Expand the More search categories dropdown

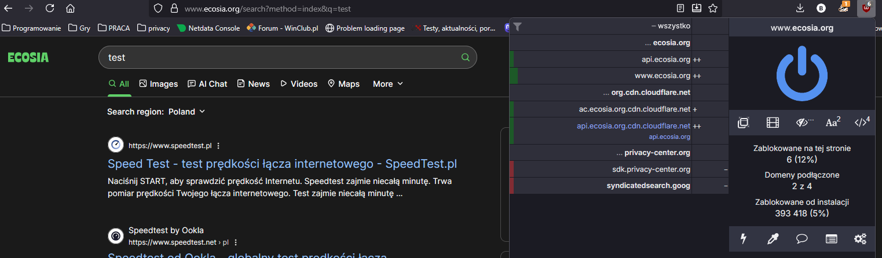click(x=387, y=84)
